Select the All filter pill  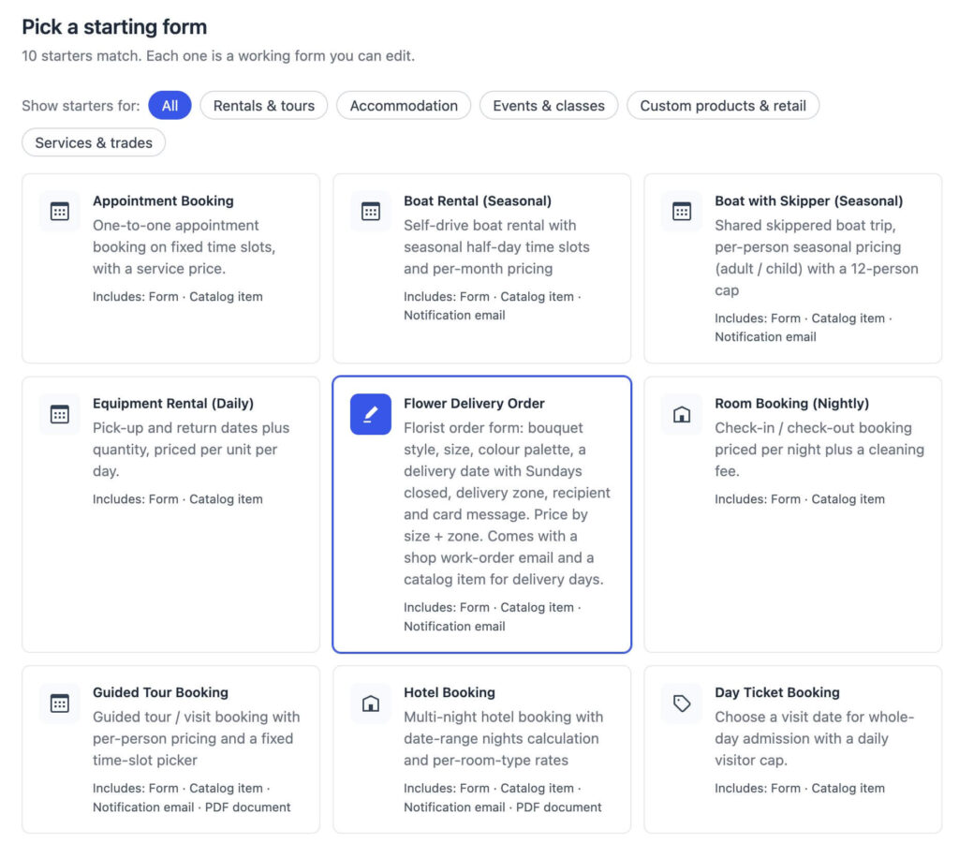[170, 105]
